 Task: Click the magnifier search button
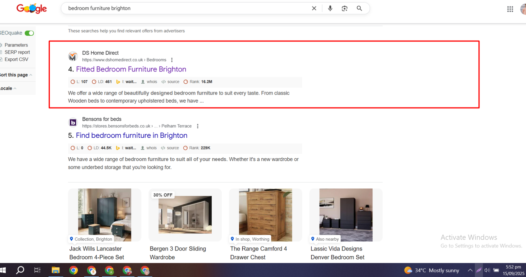click(359, 9)
